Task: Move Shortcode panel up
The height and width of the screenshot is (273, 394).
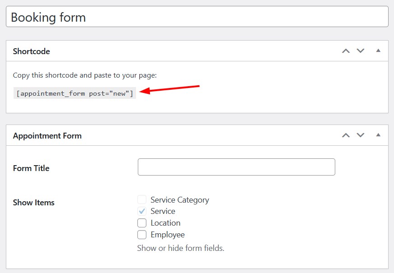Action: [346, 51]
